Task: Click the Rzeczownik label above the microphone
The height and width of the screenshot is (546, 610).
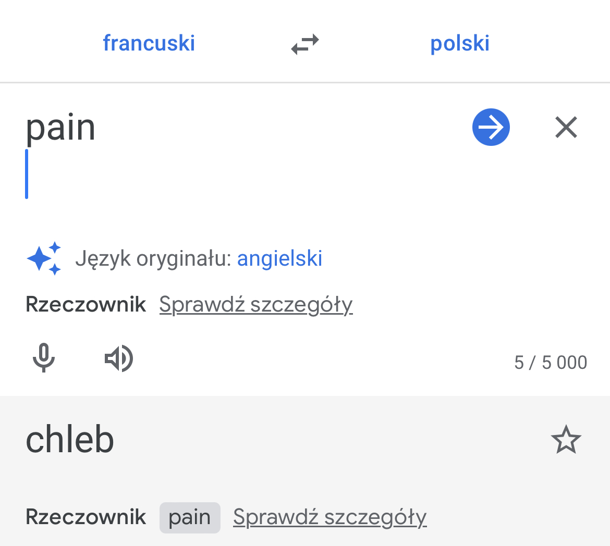Action: [86, 304]
